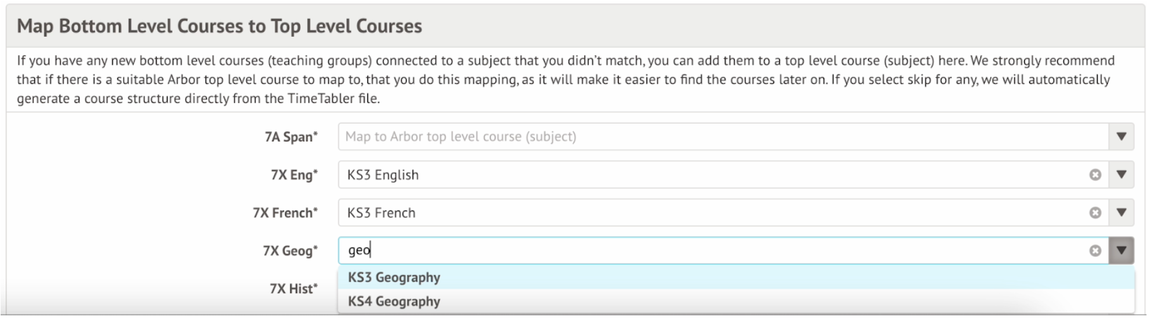The image size is (1151, 321).
Task: Click the 7X Geog label
Action: click(290, 251)
